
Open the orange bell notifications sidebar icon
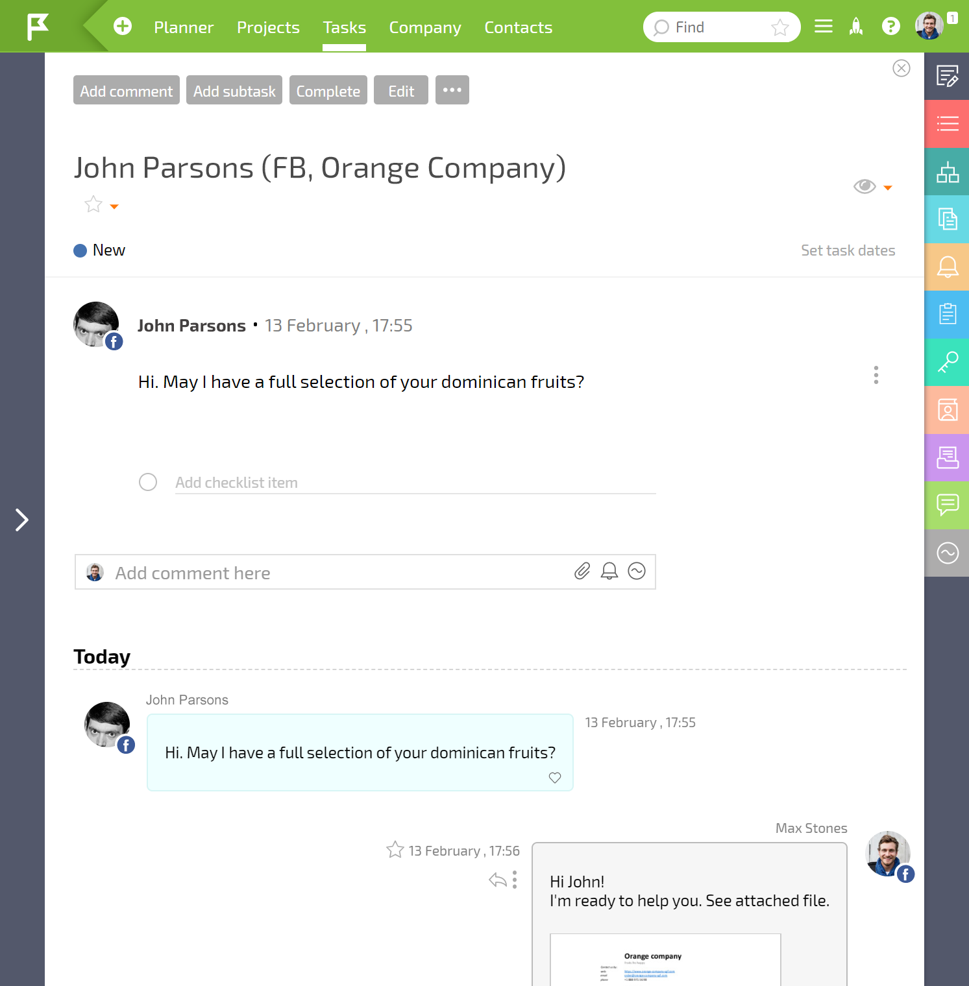point(947,267)
